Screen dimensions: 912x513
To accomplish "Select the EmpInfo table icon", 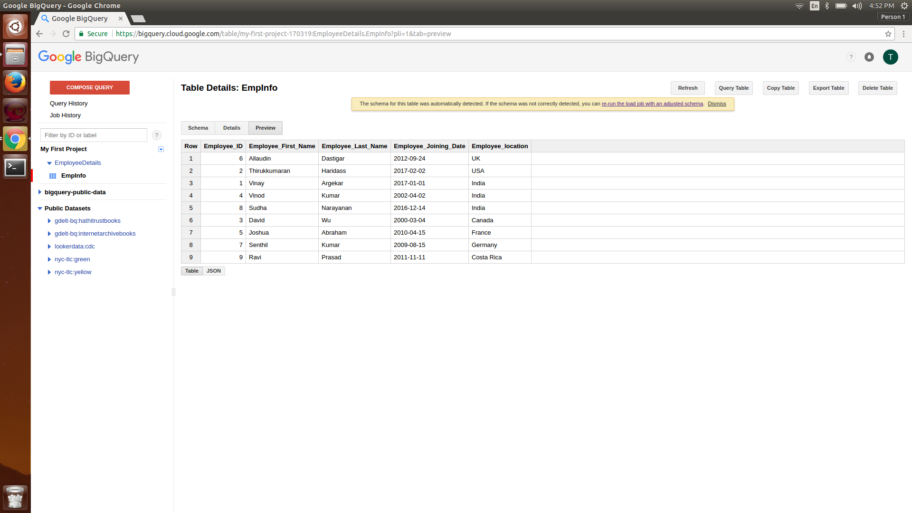I will tap(53, 176).
